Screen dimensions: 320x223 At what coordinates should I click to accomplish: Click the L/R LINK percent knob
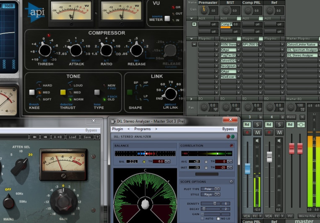[170, 94]
